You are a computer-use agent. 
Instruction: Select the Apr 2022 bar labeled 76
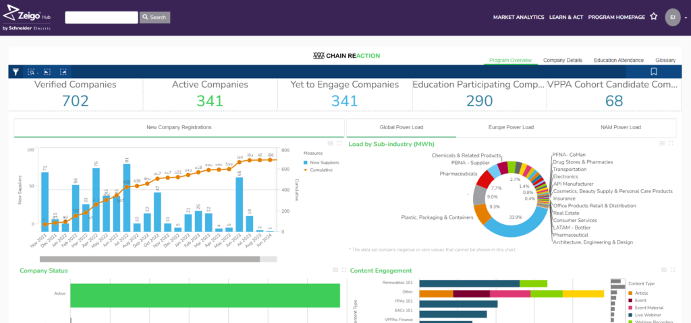pos(96,200)
